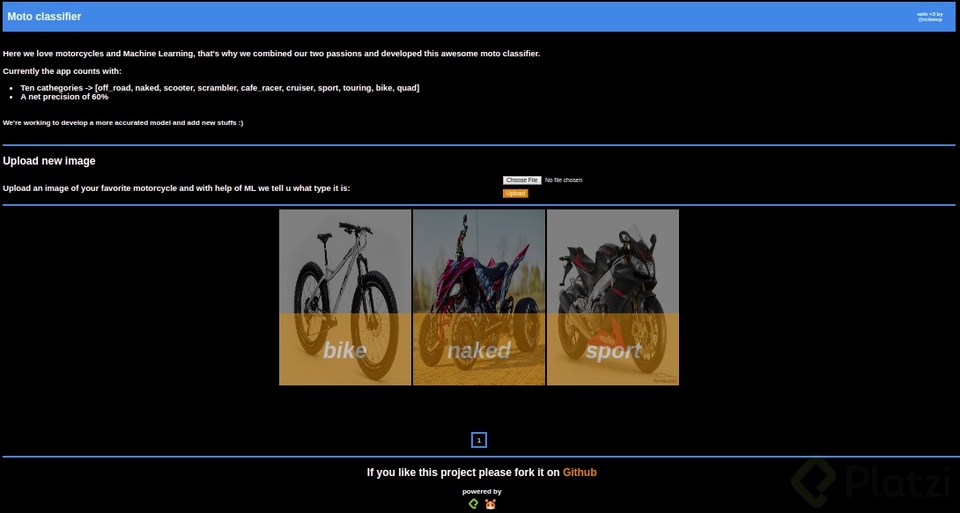Viewport: 960px width, 513px height.
Task: Open the Github repository link
Action: [580, 473]
